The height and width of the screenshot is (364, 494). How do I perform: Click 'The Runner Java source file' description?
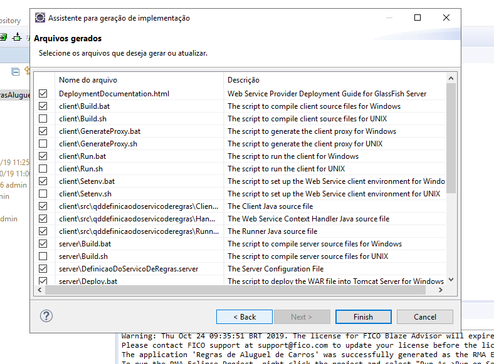[273, 231]
